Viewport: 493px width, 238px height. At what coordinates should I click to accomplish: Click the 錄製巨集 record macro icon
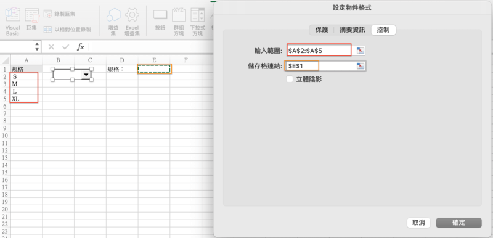coord(48,14)
